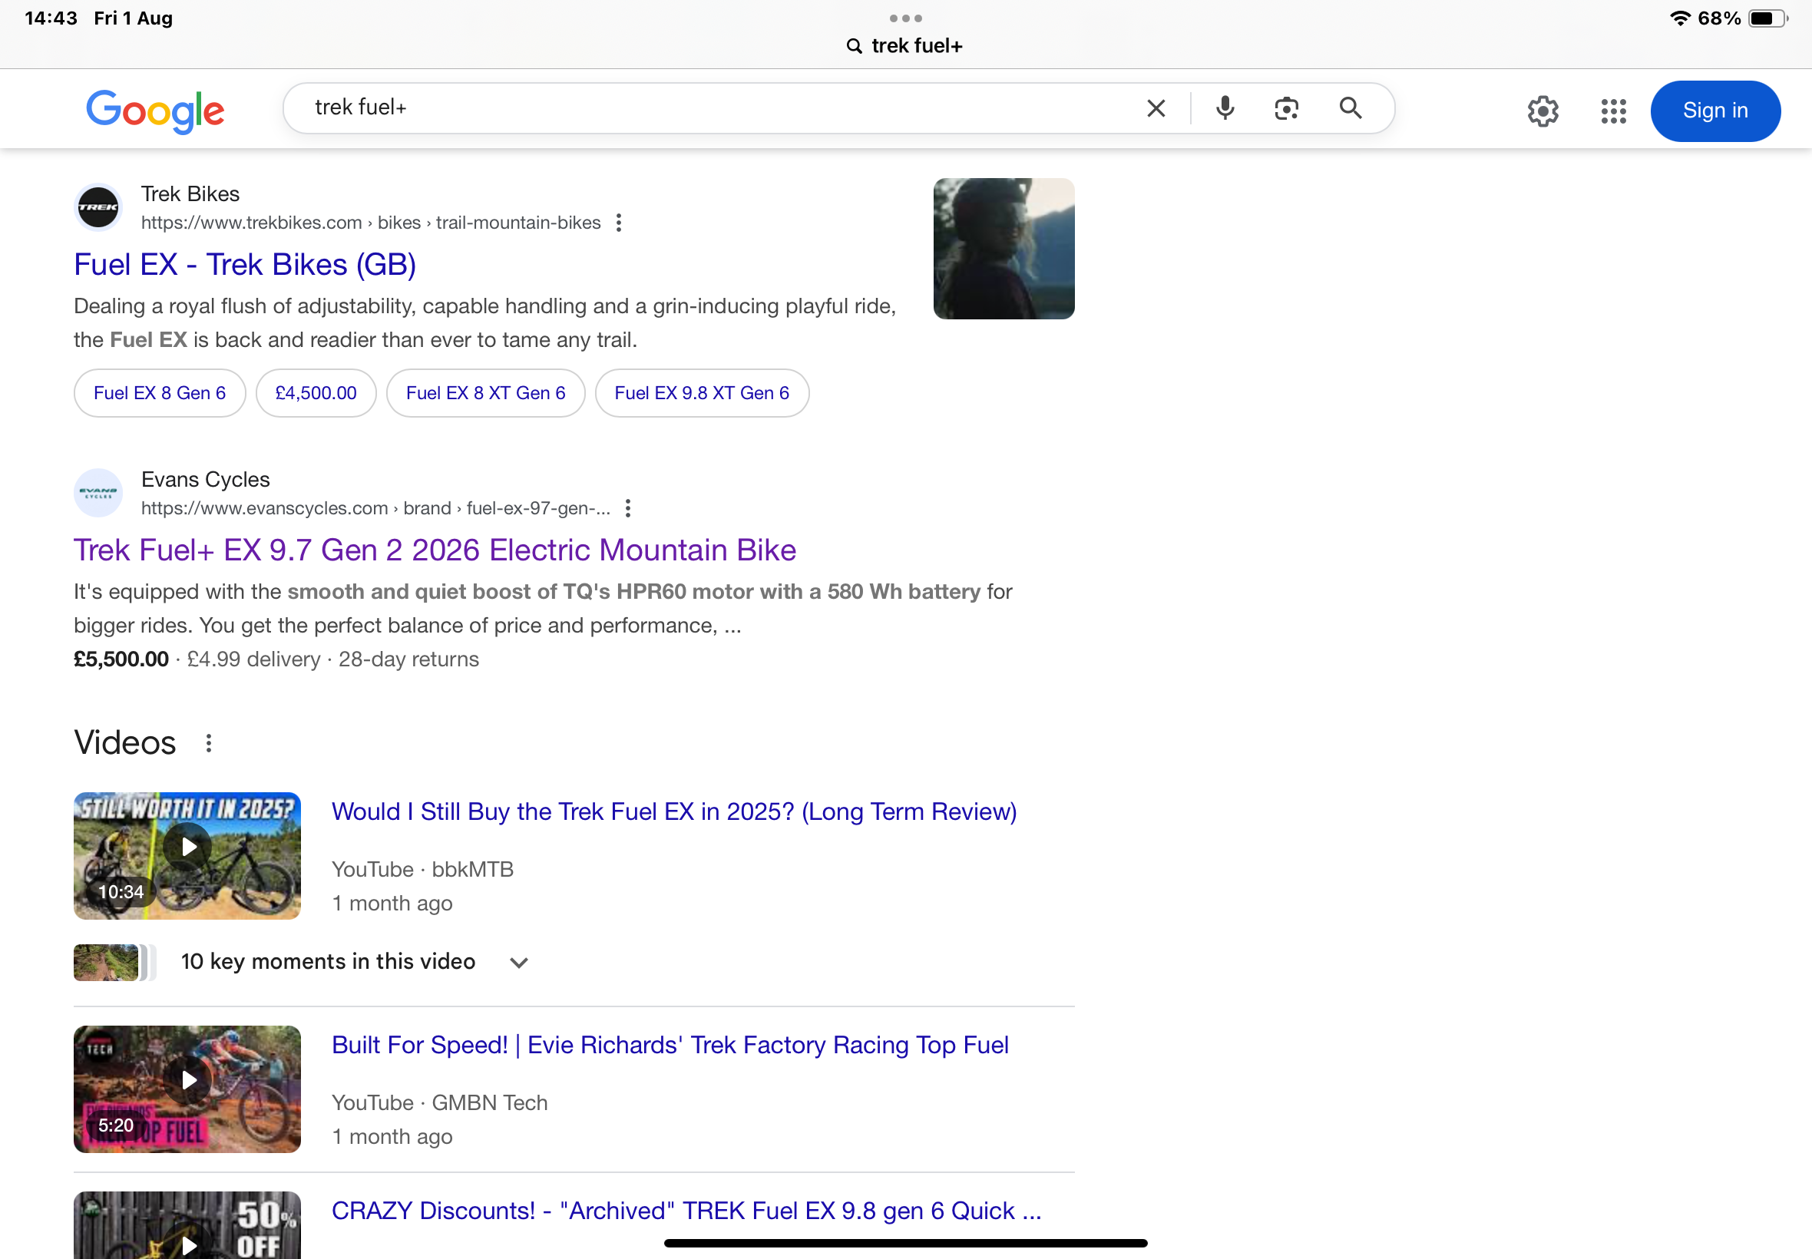Open Built For Speed Evie Richards link
This screenshot has width=1812, height=1259.
click(x=670, y=1046)
